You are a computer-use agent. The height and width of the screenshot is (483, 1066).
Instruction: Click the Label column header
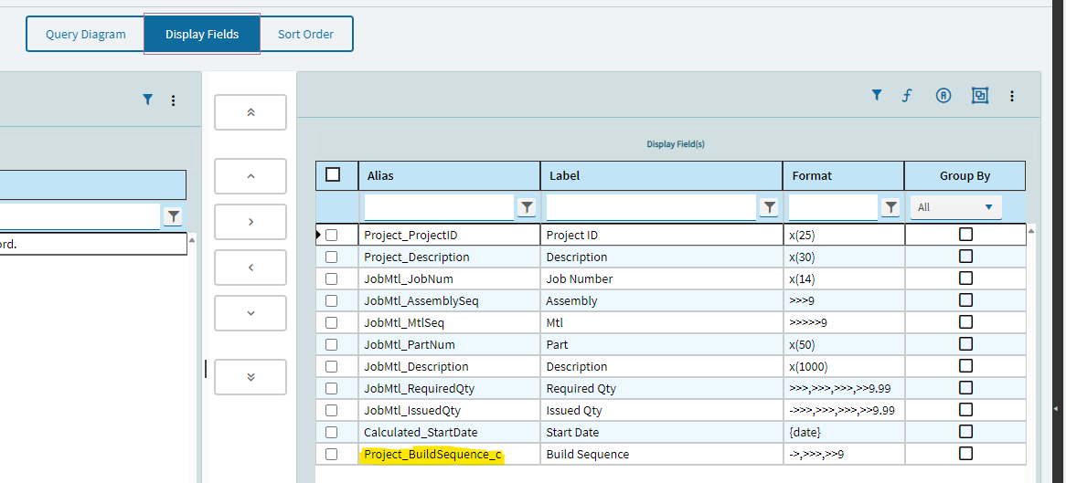point(662,175)
